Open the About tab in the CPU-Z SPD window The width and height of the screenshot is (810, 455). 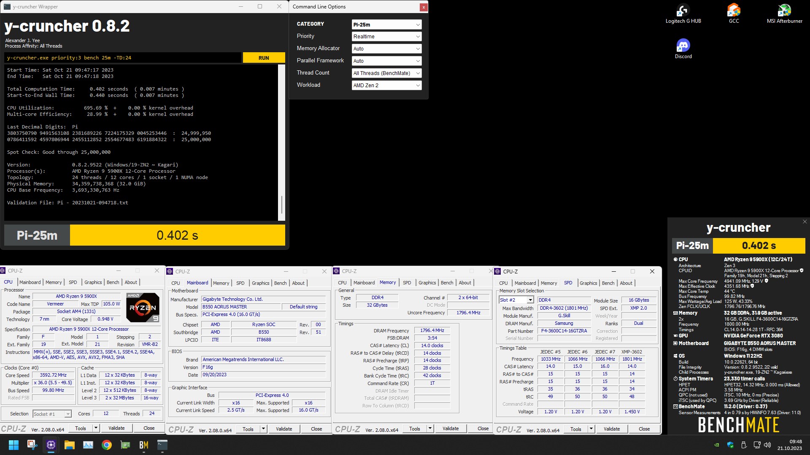(626, 283)
